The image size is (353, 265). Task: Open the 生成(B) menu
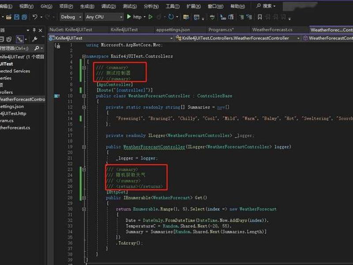click(87, 6)
